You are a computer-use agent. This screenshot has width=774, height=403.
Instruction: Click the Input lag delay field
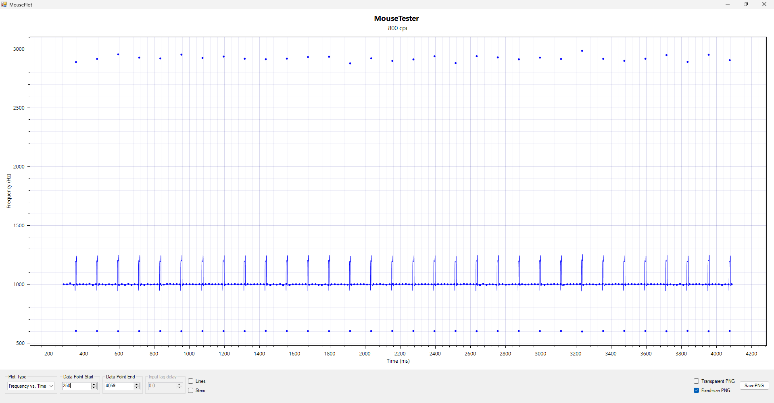tap(162, 386)
